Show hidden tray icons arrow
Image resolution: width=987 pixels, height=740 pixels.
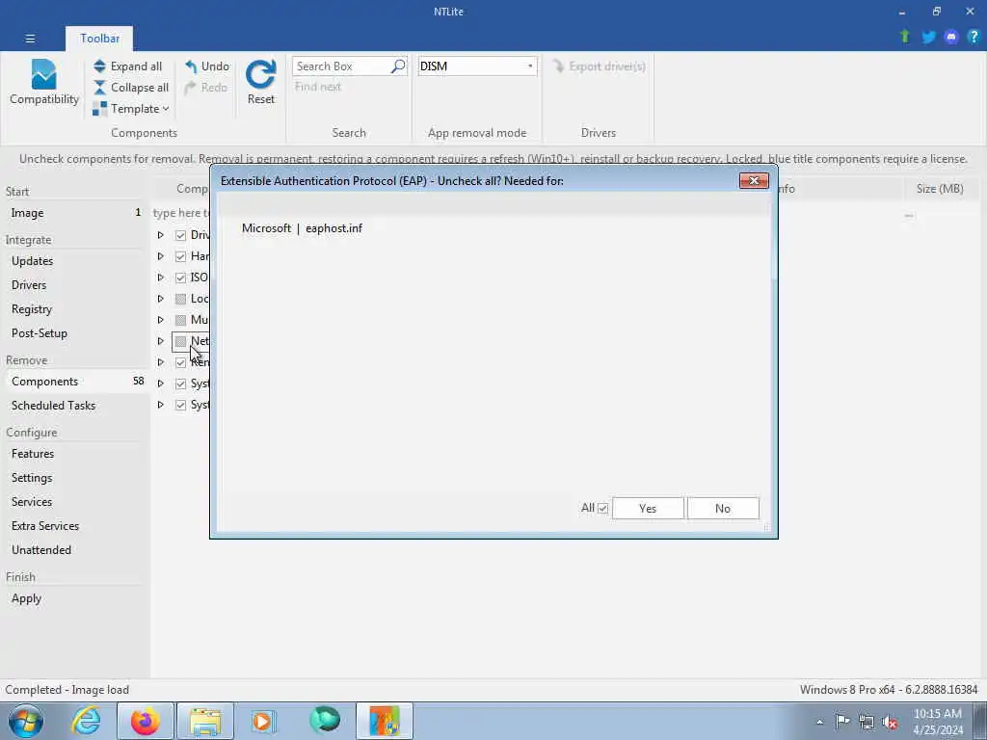click(819, 723)
